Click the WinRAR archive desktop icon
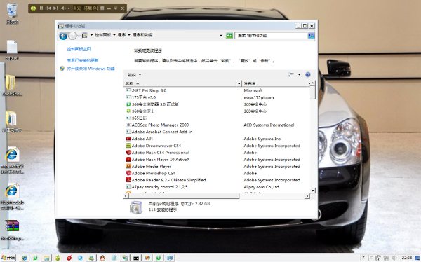The width and height of the screenshot is (421, 262). pos(12,226)
